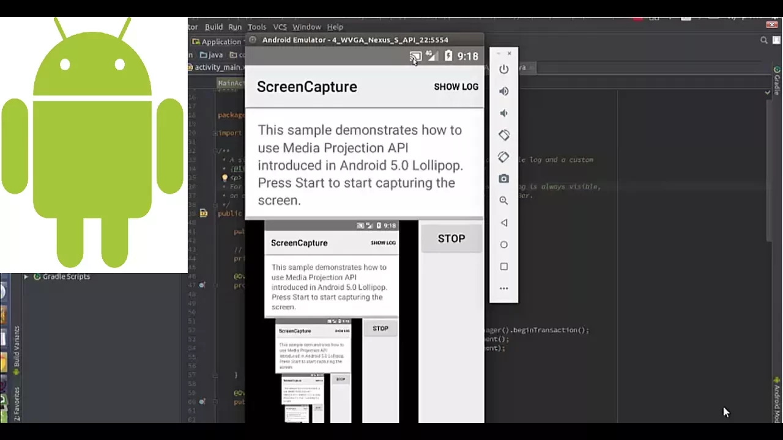Viewport: 783px width, 440px height.
Task: Click the Gradle Scripts gradle icon
Action: pyautogui.click(x=37, y=276)
